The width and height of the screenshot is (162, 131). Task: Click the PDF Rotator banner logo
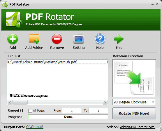point(14,20)
